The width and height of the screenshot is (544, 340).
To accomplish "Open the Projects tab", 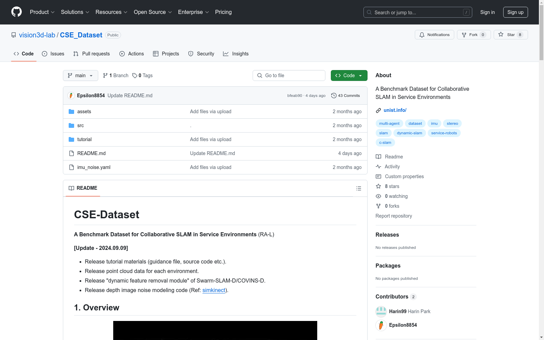I will 166,54.
